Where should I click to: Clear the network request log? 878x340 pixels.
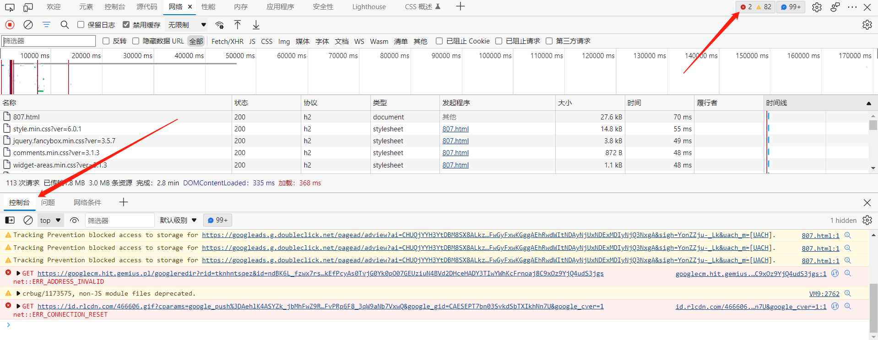coord(28,25)
